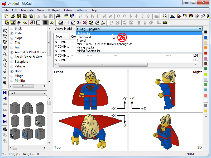Image resolution: width=211 pixels, height=158 pixels.
Task: Toggle draw to selection only icon
Action: point(52,23)
